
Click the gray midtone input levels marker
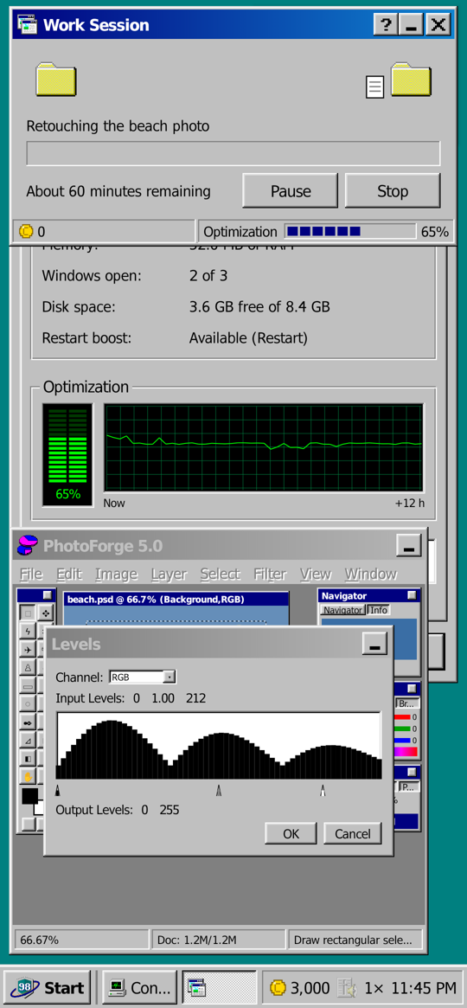(x=219, y=790)
